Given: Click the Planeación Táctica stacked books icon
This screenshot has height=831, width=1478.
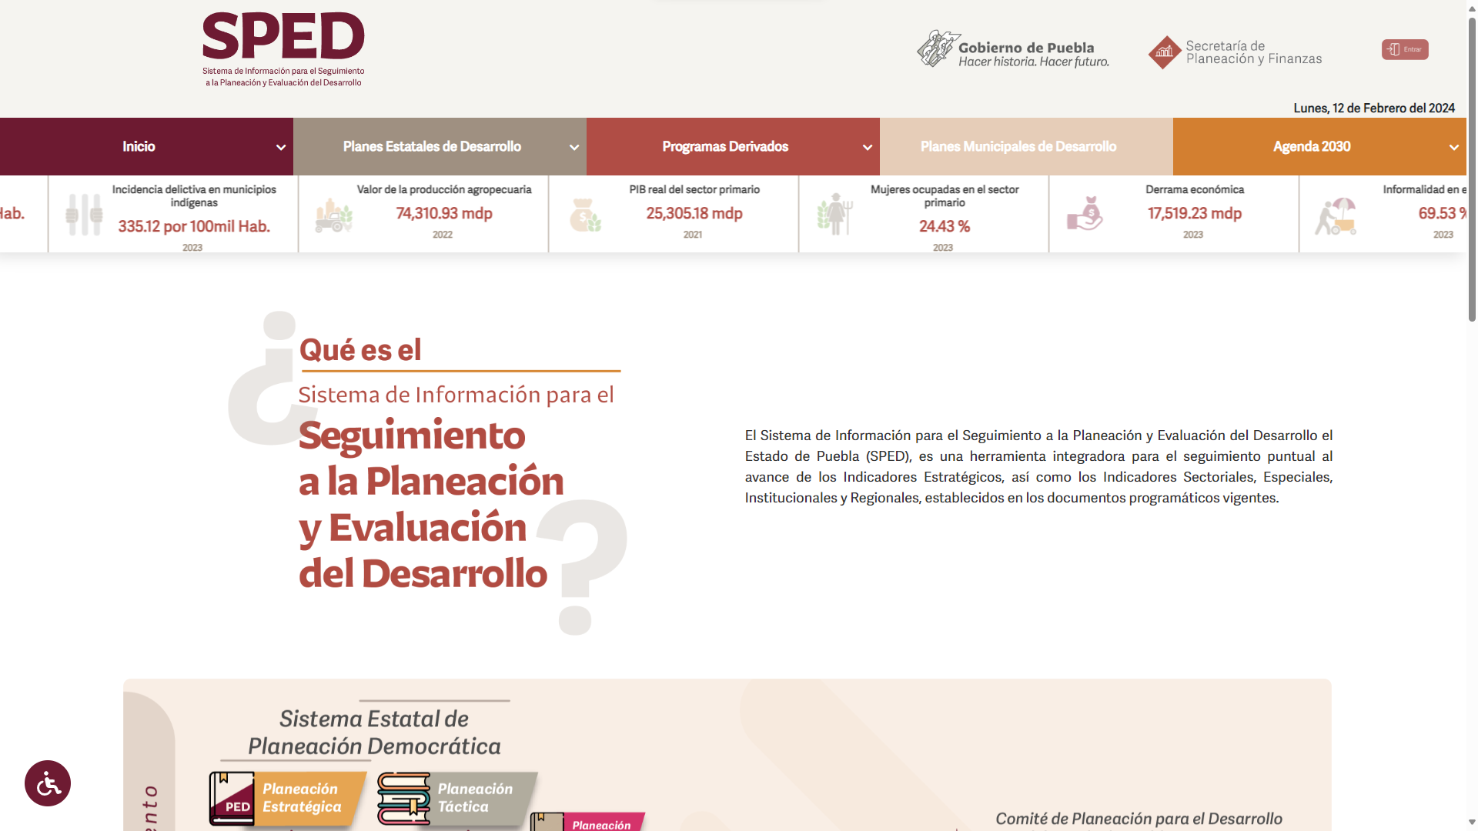Looking at the screenshot, I should [403, 799].
